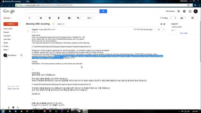Select the Blocking OBS recording browser tab
This screenshot has height=113, width=201.
coord(13,2)
